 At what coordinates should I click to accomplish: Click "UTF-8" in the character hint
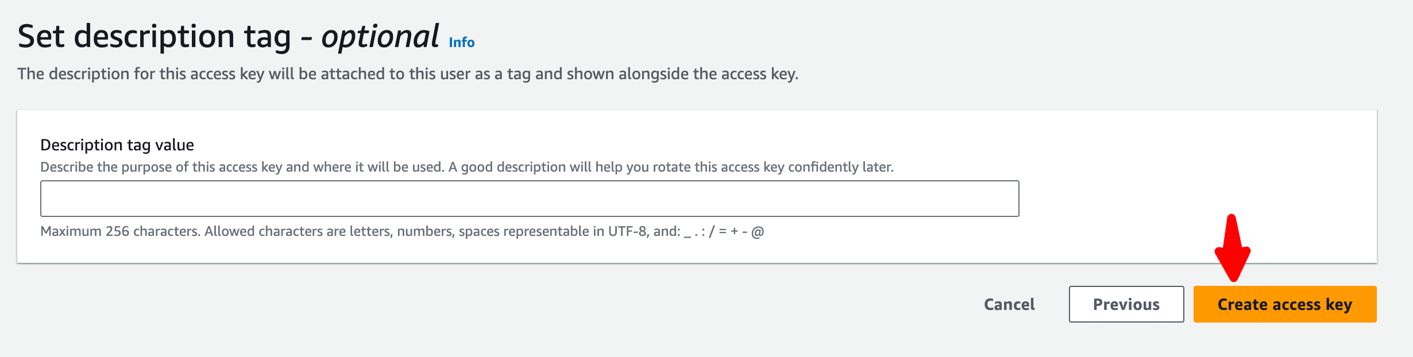click(627, 231)
